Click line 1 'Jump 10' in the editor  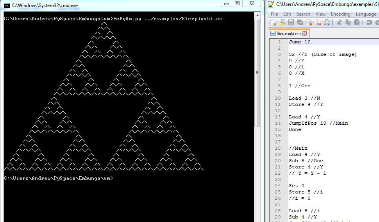tap(299, 42)
